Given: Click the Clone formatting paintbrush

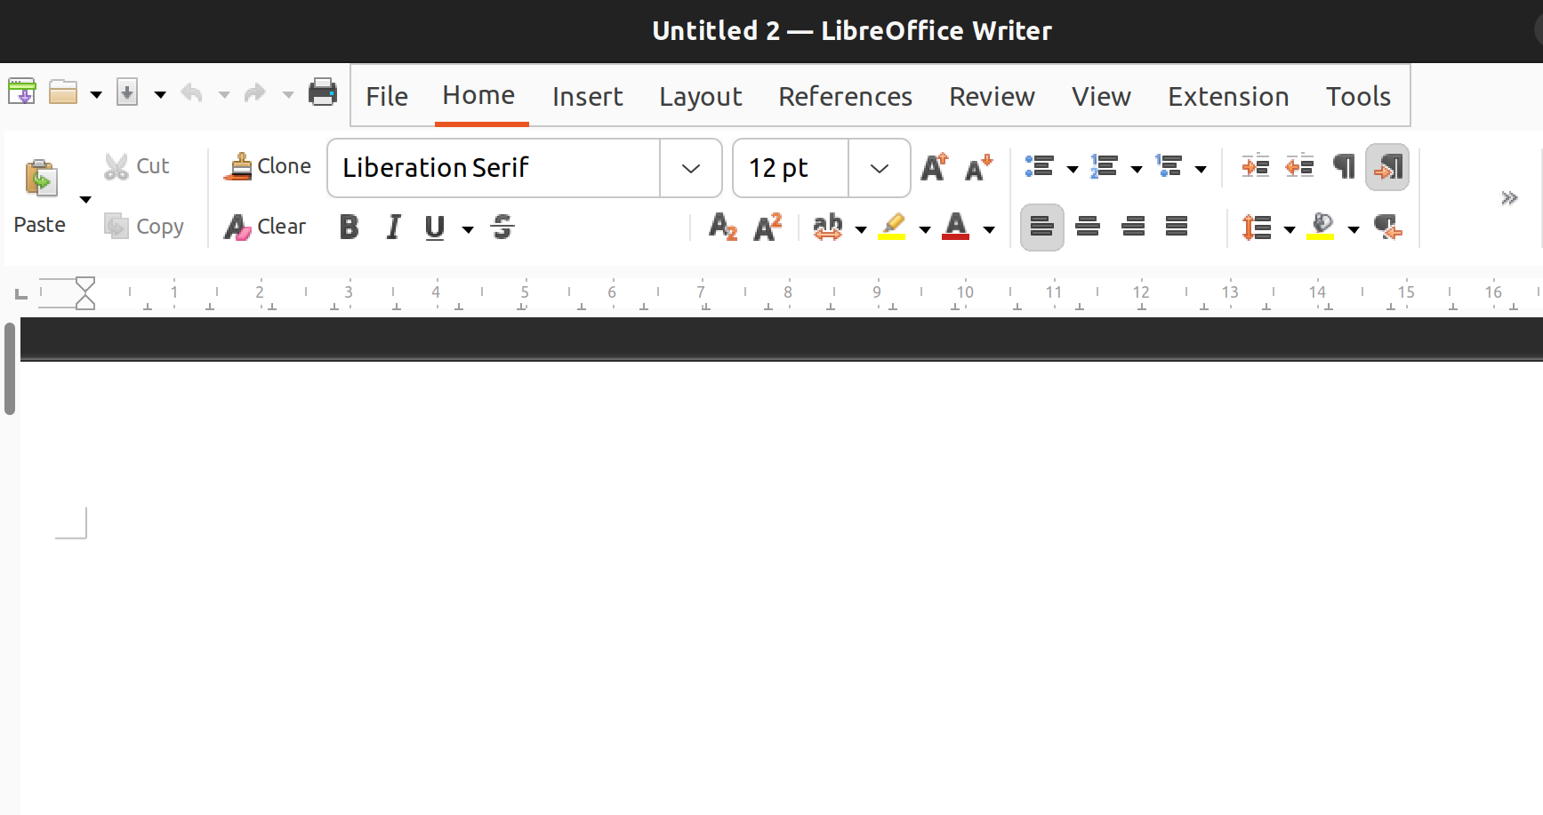Looking at the screenshot, I should click(267, 166).
